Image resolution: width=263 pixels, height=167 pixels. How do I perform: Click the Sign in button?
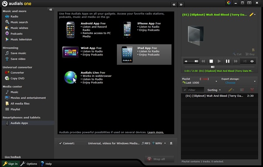pos(11,164)
